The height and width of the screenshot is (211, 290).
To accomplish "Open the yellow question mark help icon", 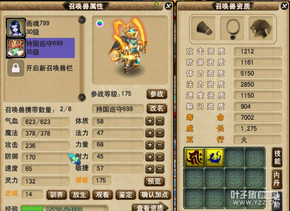I will pos(156,5).
